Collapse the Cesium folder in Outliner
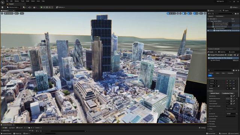240x135 pixels. (x=211, y=21)
